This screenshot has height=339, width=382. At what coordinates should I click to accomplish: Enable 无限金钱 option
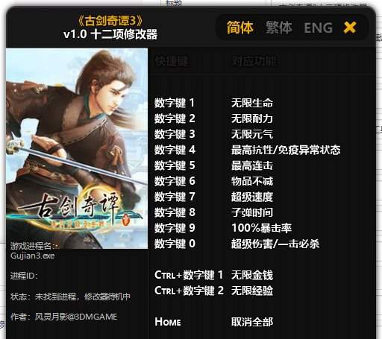[252, 275]
